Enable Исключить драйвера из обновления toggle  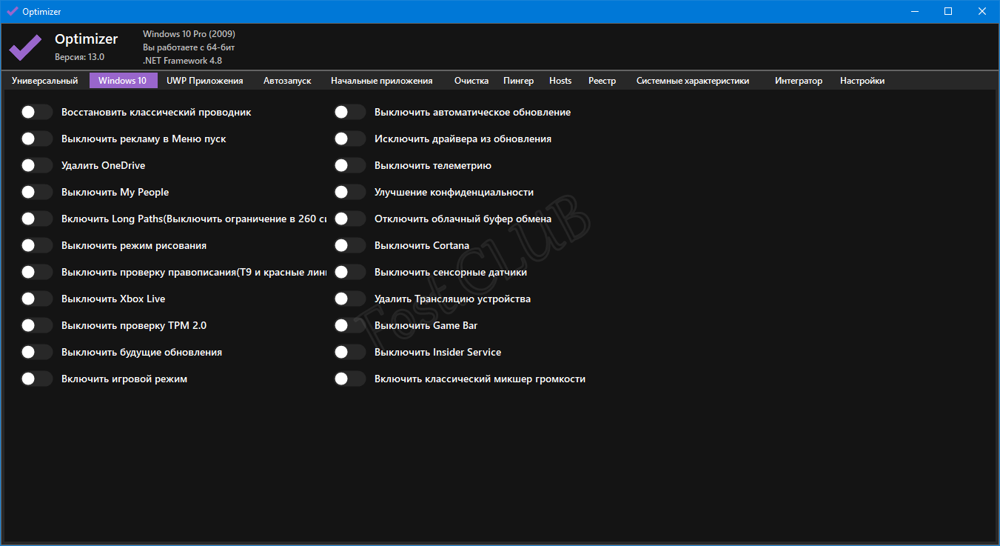click(350, 139)
